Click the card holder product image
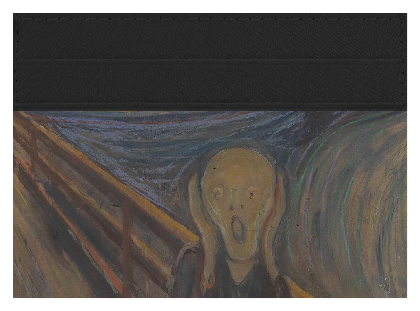The height and width of the screenshot is (311, 420). pyautogui.click(x=210, y=155)
